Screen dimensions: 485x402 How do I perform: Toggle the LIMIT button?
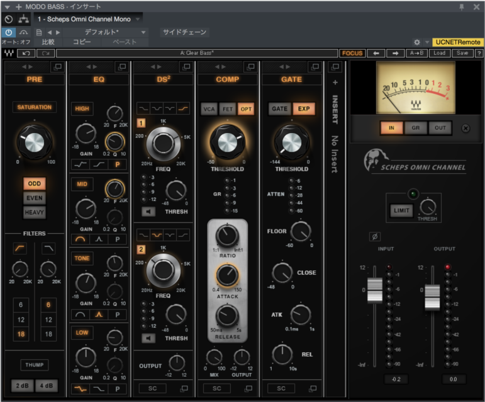click(401, 210)
